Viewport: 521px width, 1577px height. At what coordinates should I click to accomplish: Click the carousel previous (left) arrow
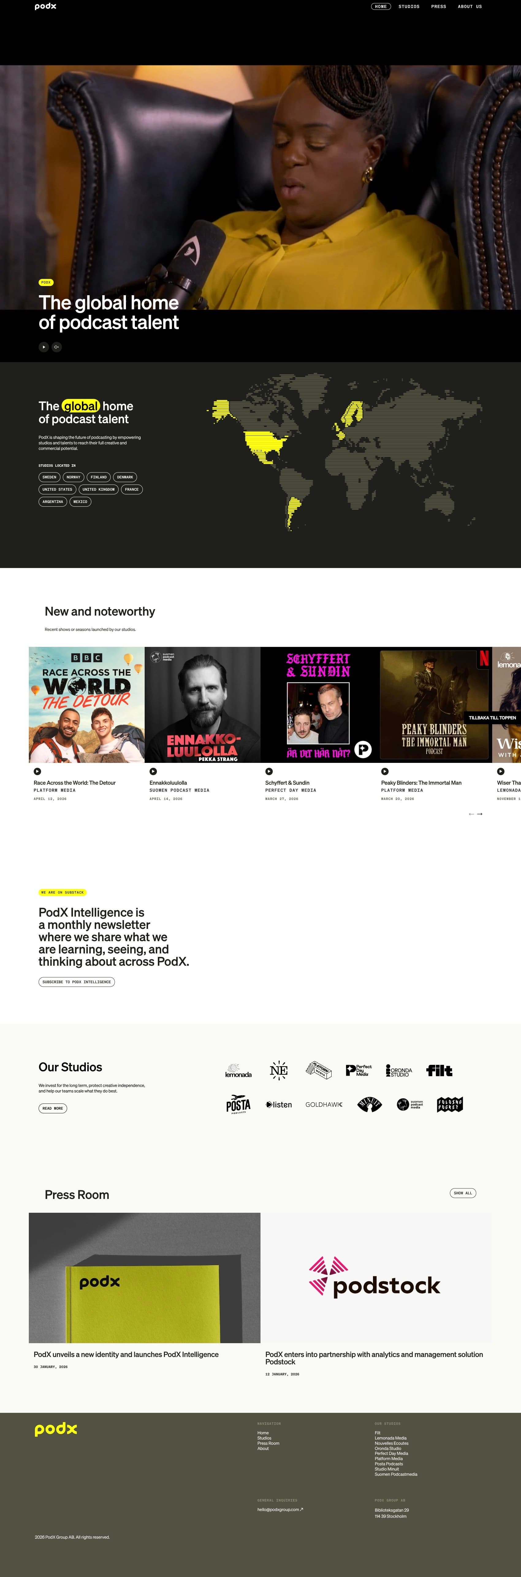coord(471,814)
